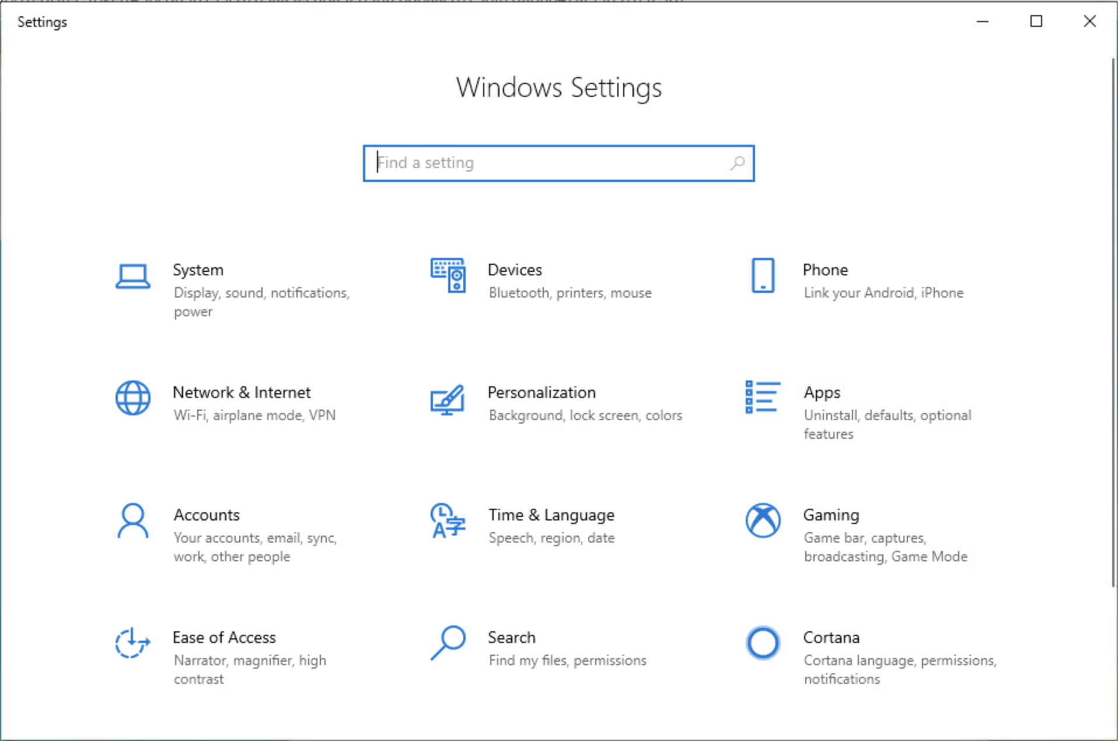Click the magnifier icon in search box
This screenshot has width=1118, height=741.
point(738,163)
